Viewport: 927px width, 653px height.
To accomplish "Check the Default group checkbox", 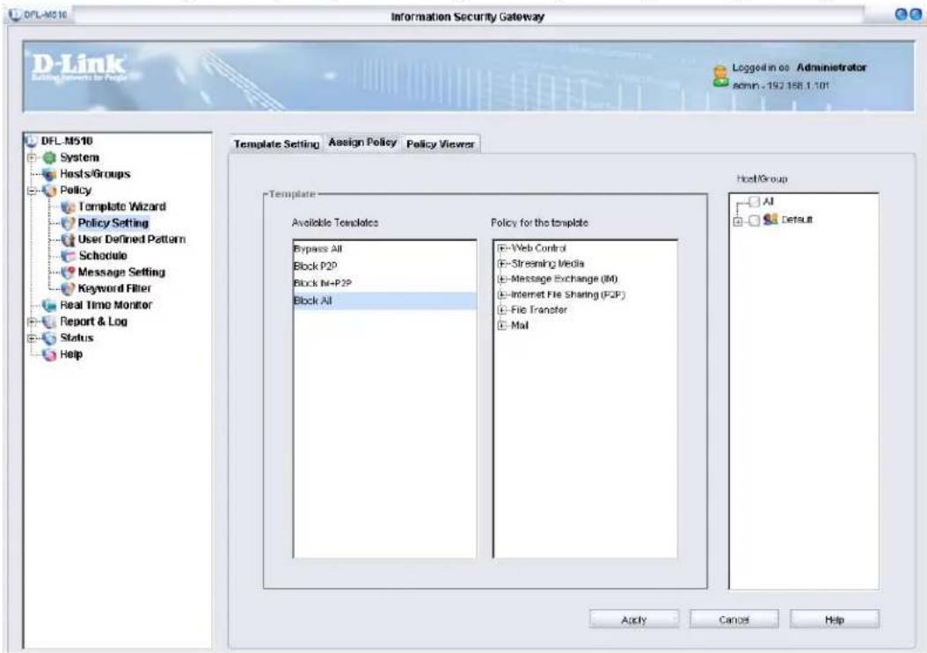I will click(x=754, y=221).
